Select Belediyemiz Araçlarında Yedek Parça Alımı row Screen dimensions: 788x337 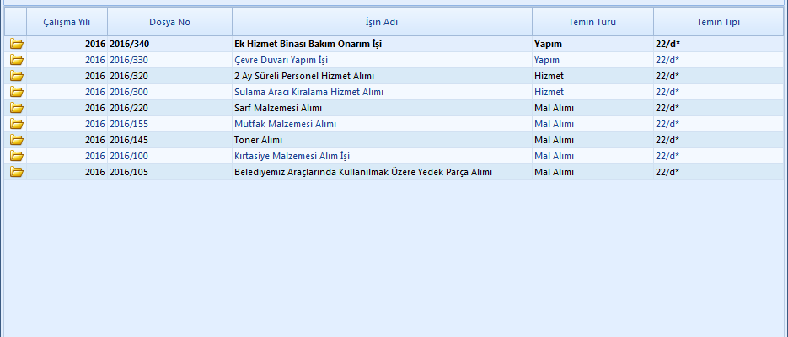click(362, 172)
